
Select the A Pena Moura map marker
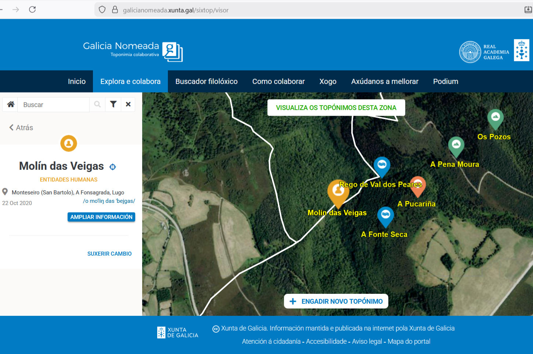(x=456, y=145)
